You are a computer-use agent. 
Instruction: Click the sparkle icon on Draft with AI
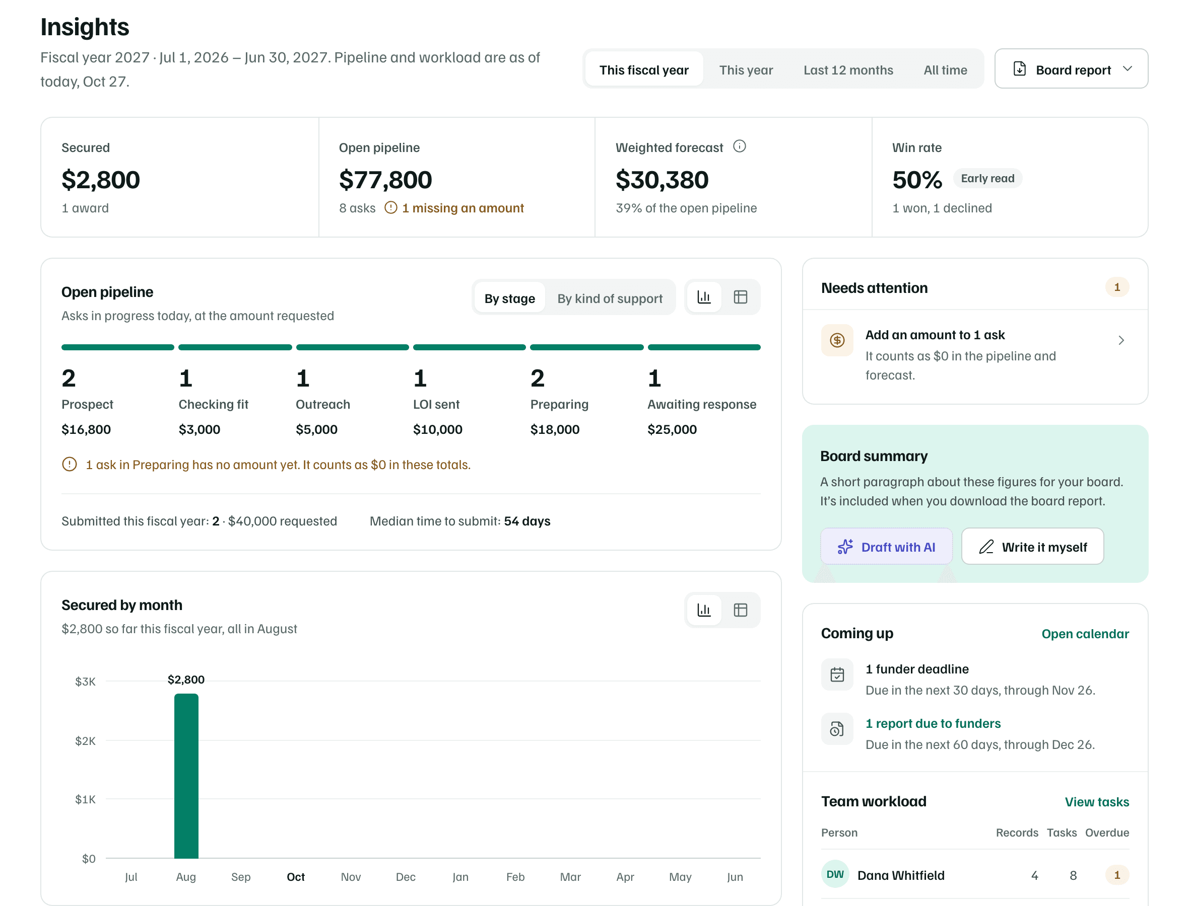coord(845,547)
